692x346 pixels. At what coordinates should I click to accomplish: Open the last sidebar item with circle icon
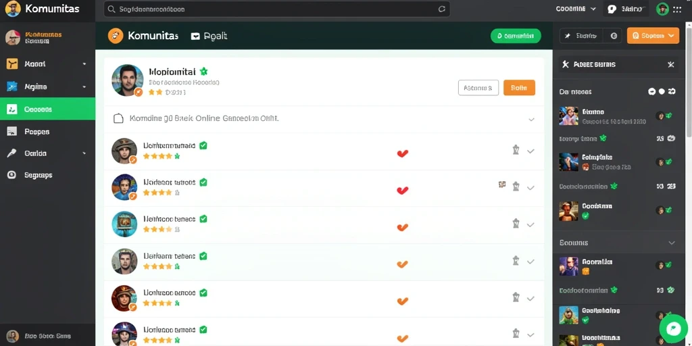click(47, 175)
